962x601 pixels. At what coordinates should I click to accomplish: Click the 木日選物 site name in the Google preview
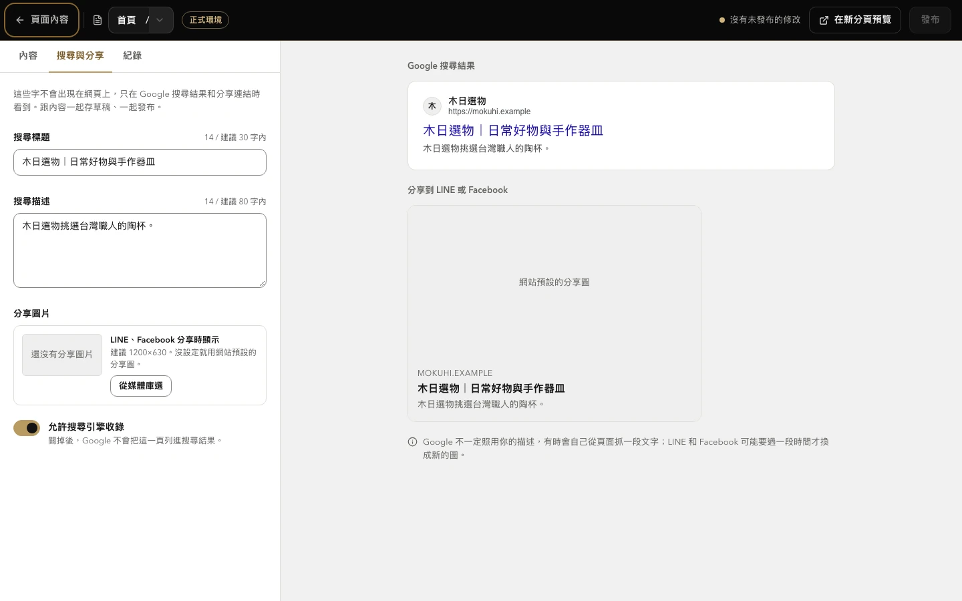(x=467, y=101)
